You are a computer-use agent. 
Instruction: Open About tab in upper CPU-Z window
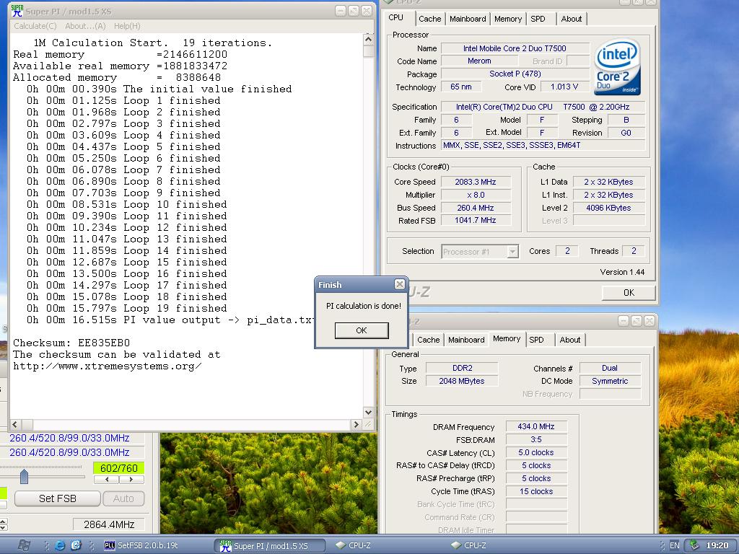tap(572, 19)
